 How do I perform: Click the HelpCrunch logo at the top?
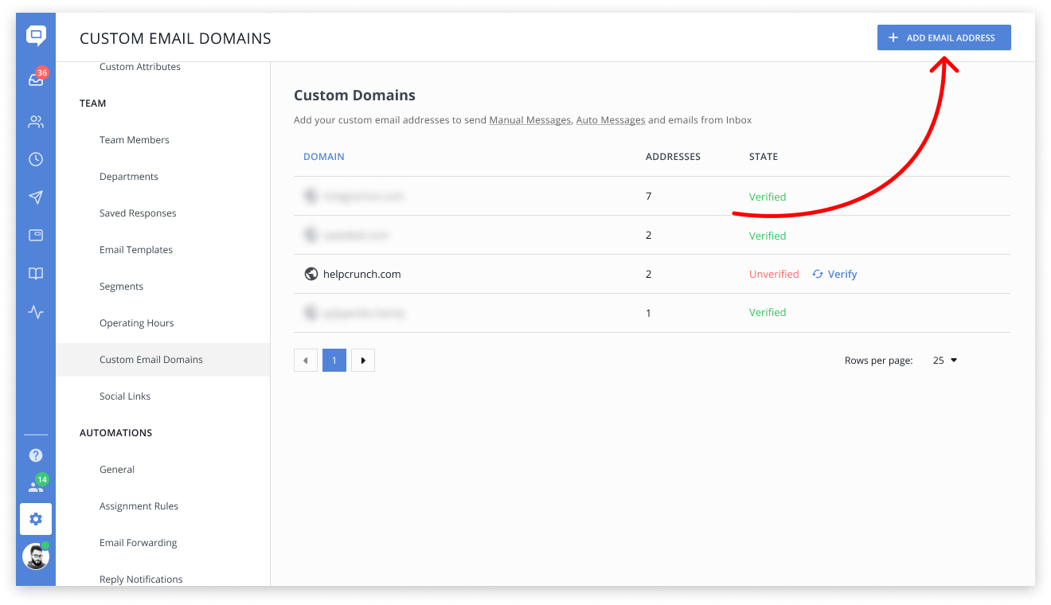[36, 36]
